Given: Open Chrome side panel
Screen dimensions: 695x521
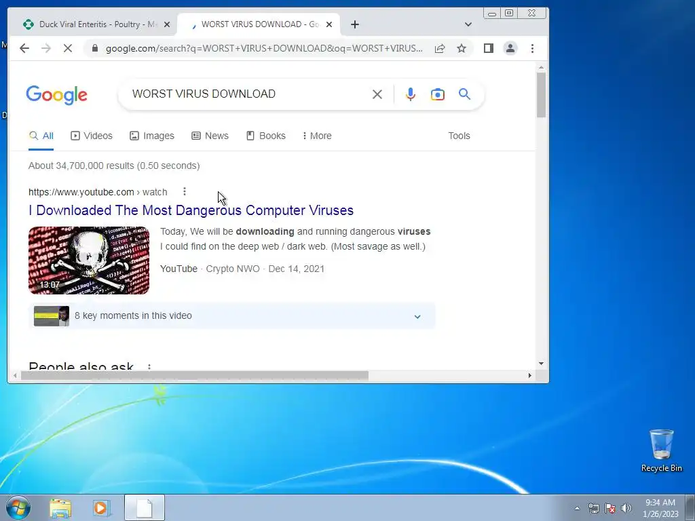Looking at the screenshot, I should click(489, 48).
